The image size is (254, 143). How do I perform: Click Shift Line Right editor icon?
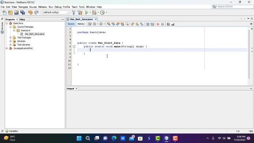tap(152, 24)
